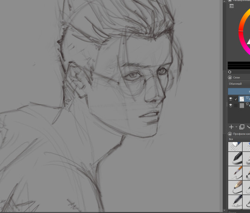
Task: Open the Обычный blending mode dropdown
Action: (x=239, y=84)
